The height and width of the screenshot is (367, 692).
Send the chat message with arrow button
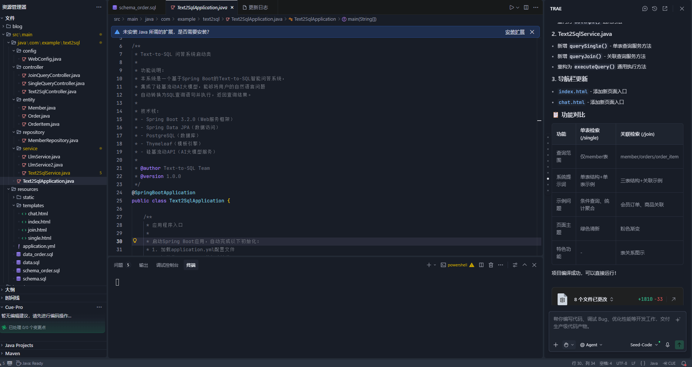(x=679, y=345)
